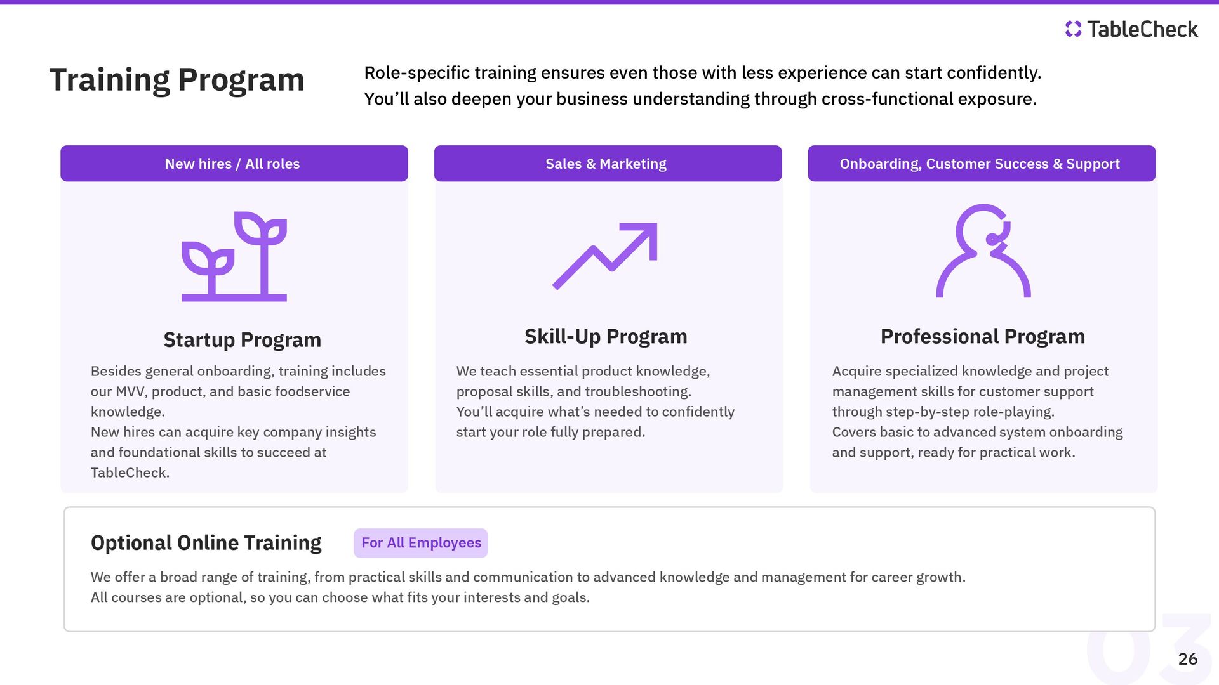Click the TableCheck wordmark text

1142,29
